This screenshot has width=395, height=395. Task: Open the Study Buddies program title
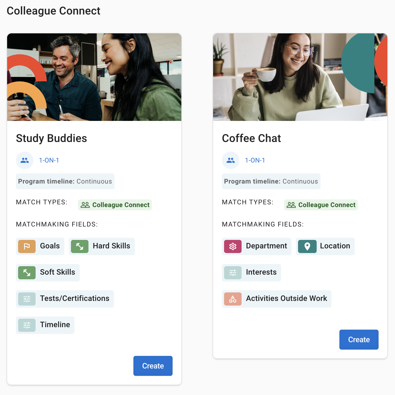51,138
